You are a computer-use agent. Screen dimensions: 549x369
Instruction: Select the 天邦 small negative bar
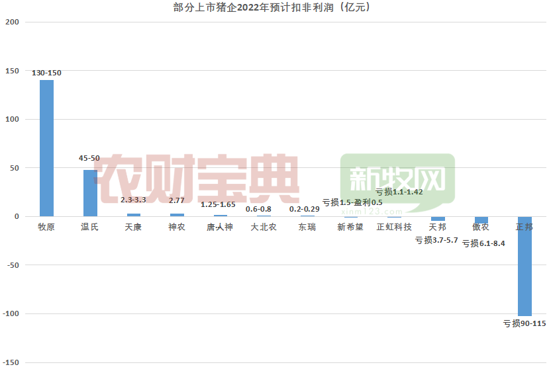click(x=438, y=219)
